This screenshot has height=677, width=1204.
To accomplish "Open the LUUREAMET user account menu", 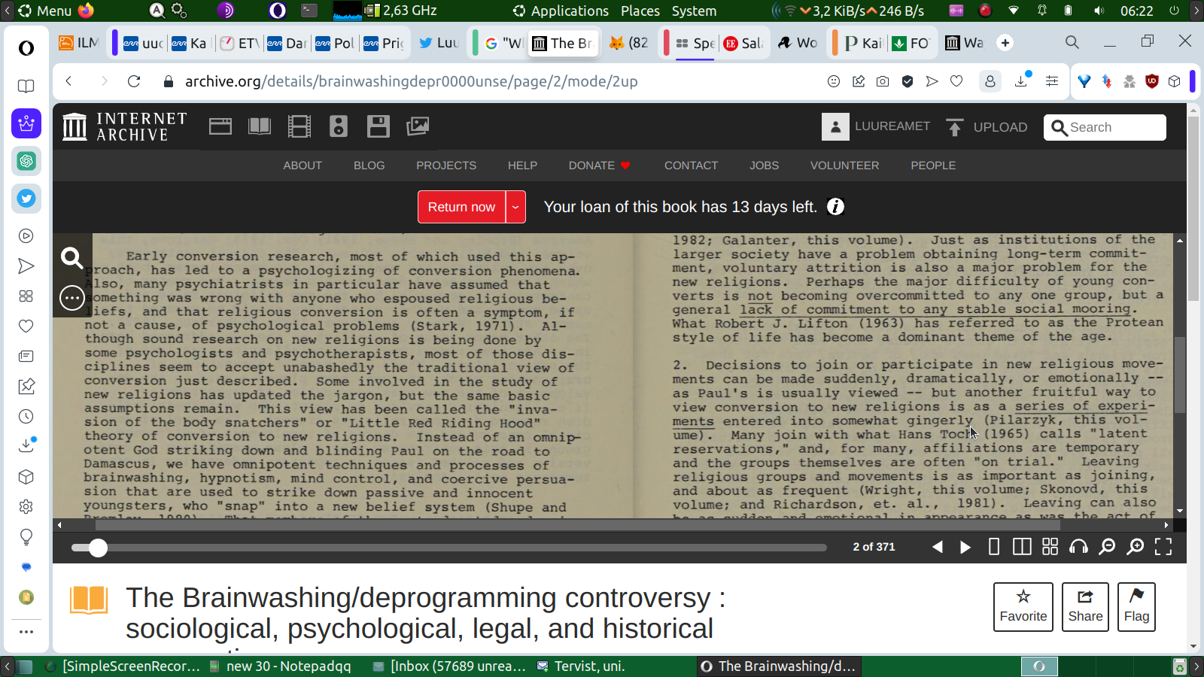I will coord(877,126).
